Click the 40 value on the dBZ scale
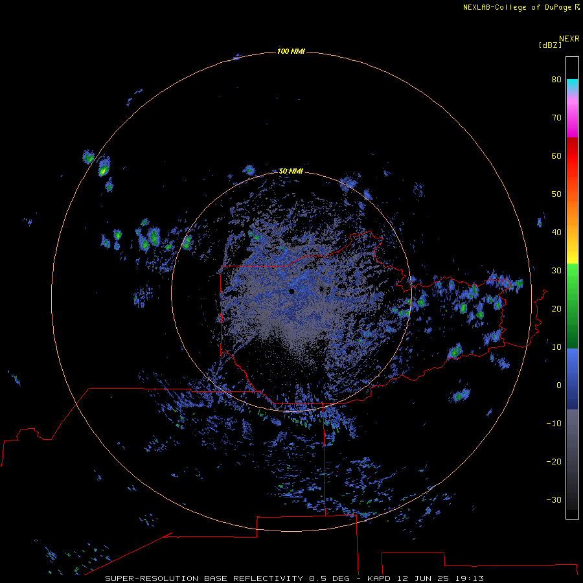This screenshot has height=583, width=583. 556,233
